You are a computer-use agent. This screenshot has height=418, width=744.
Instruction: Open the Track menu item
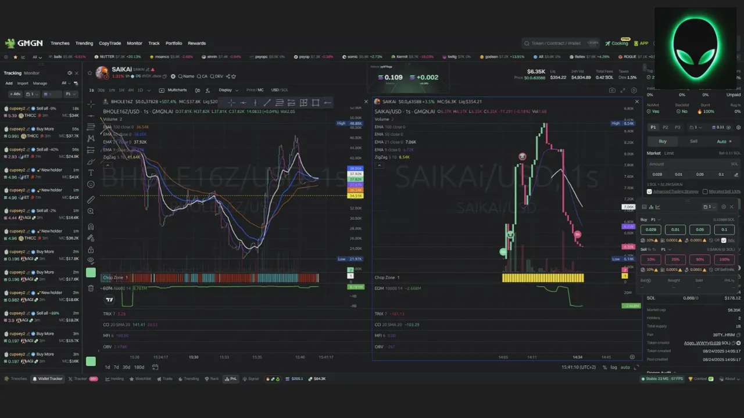[154, 43]
